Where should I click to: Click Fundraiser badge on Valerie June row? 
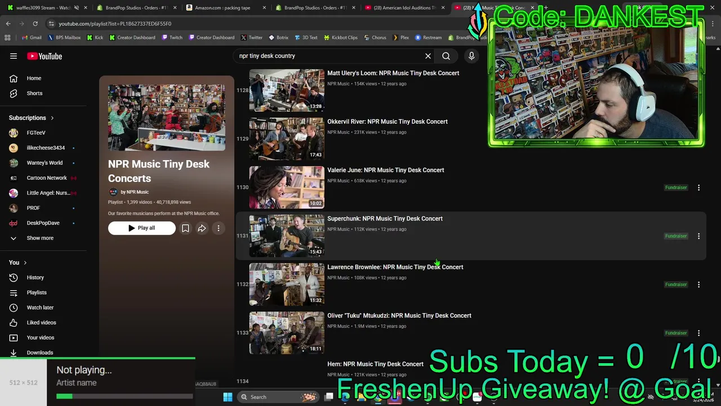point(675,187)
